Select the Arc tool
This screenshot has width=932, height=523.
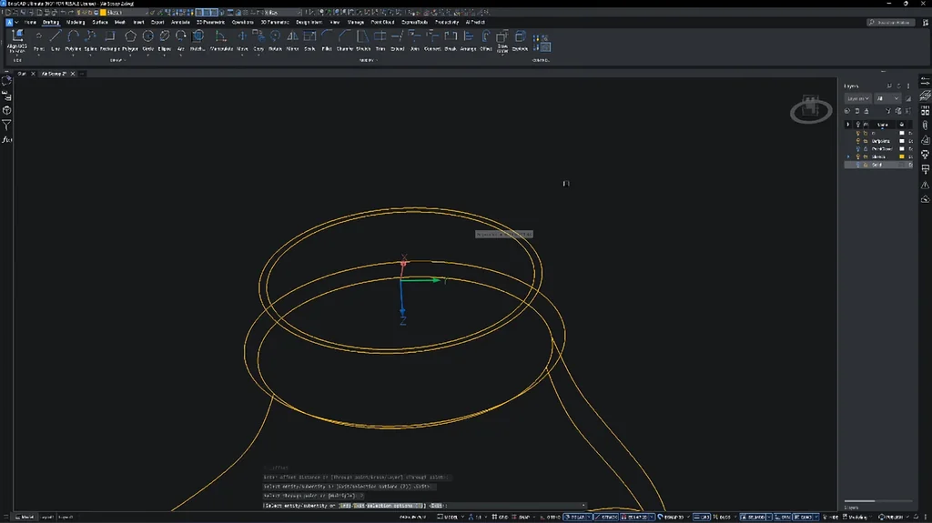(181, 40)
